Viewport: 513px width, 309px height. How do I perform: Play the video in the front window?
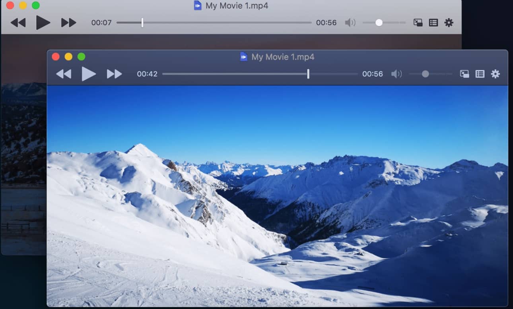(89, 74)
